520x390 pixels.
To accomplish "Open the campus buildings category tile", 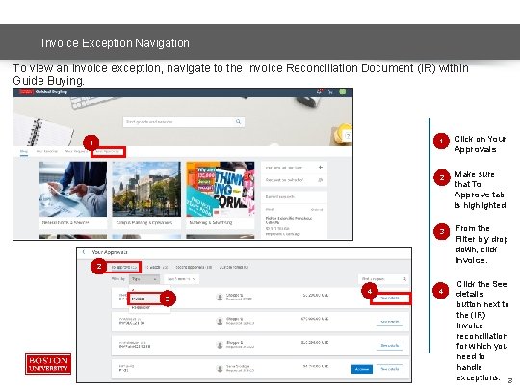I will (x=146, y=195).
